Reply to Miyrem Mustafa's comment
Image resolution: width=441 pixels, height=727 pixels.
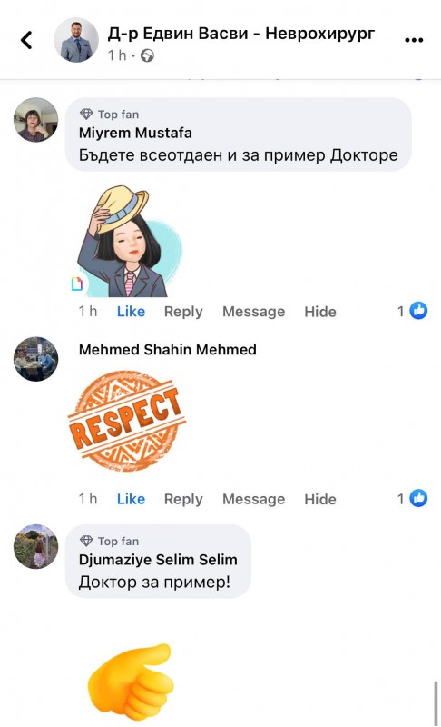tap(183, 312)
